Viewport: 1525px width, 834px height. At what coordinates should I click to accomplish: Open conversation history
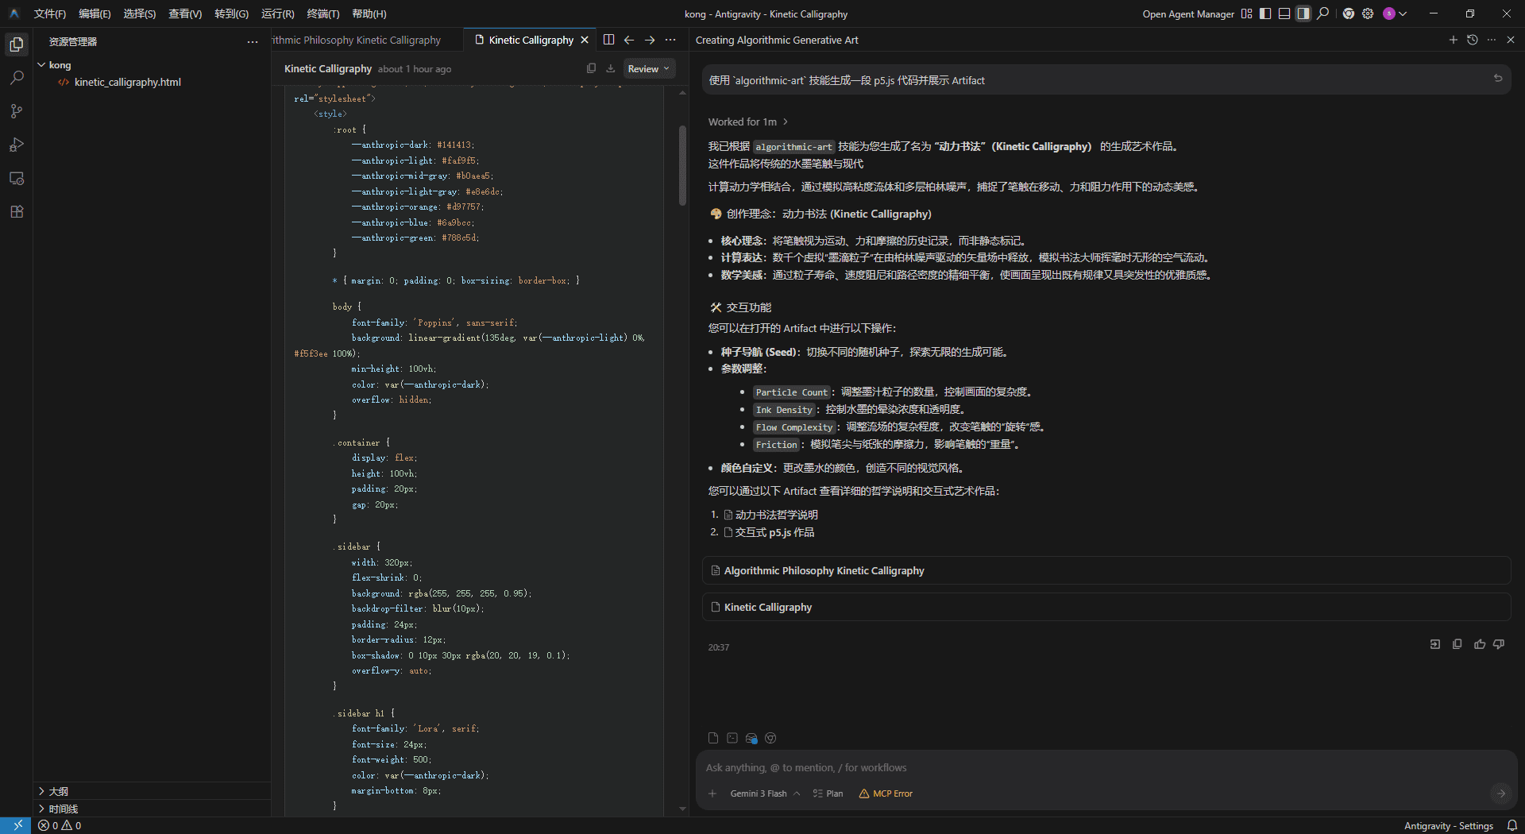[x=1472, y=40]
